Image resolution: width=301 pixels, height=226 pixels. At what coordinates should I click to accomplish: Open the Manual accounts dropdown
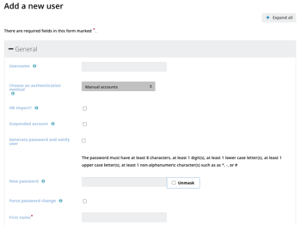(119, 86)
